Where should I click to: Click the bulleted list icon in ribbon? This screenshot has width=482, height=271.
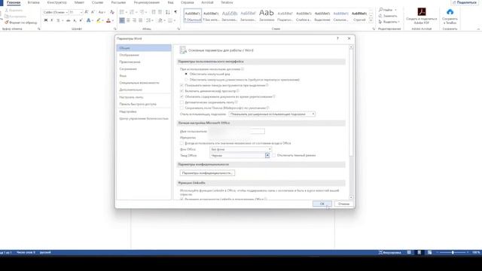(122, 12)
